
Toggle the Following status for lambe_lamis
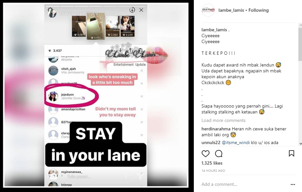pos(259,10)
